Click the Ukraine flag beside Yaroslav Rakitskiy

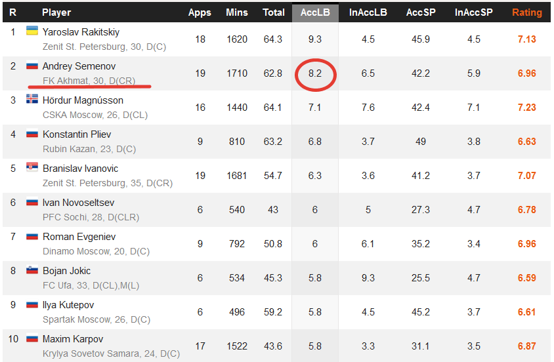32,31
